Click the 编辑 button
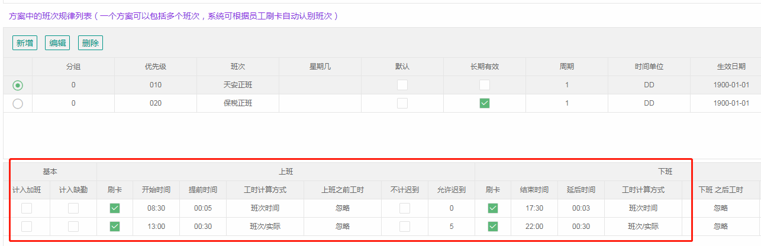This screenshot has width=761, height=246. (57, 43)
